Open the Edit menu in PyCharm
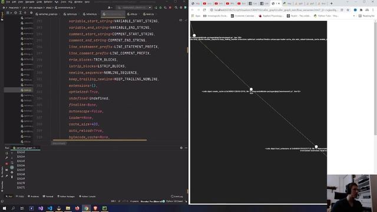Viewport: 377px width, 212px height. click(14, 2)
